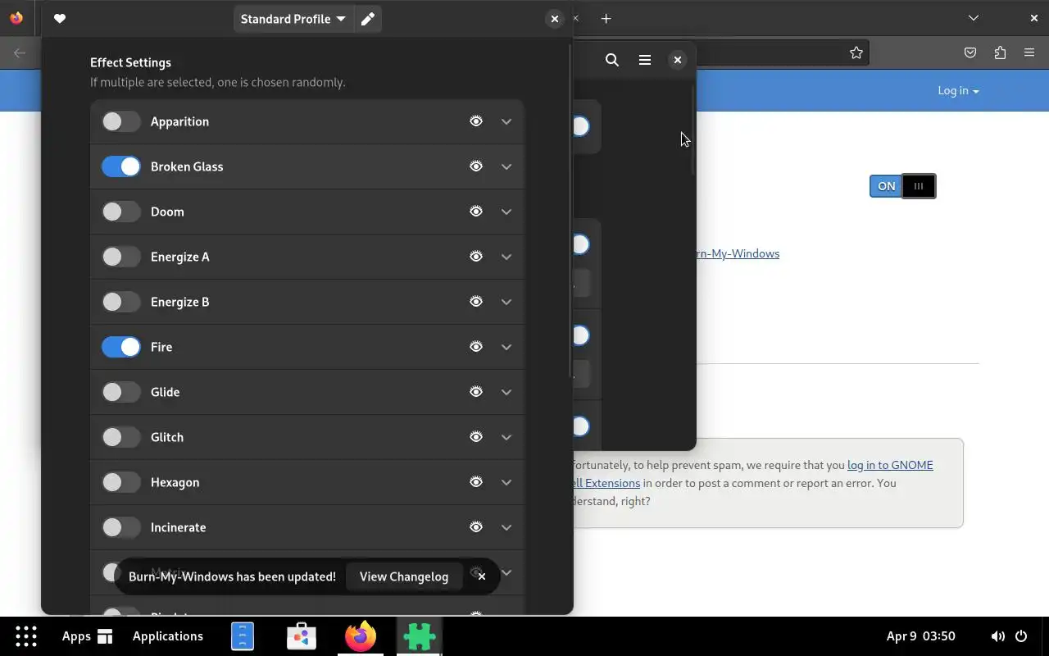Preview the Fire effect with eye icon
The width and height of the screenshot is (1049, 656).
[476, 347]
